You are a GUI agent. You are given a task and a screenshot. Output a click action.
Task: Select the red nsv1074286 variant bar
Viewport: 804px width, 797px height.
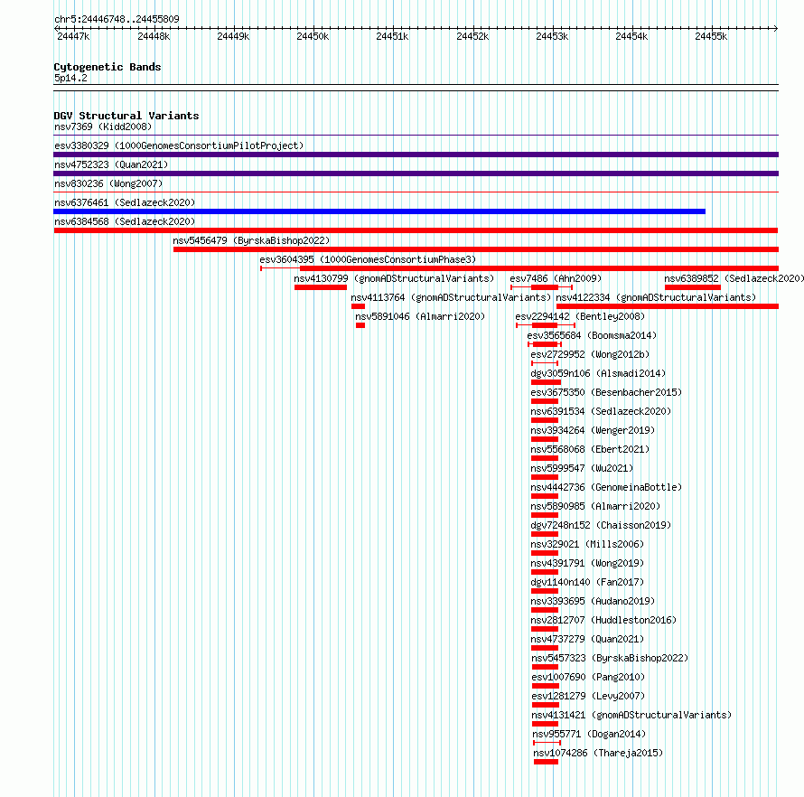[x=546, y=762]
